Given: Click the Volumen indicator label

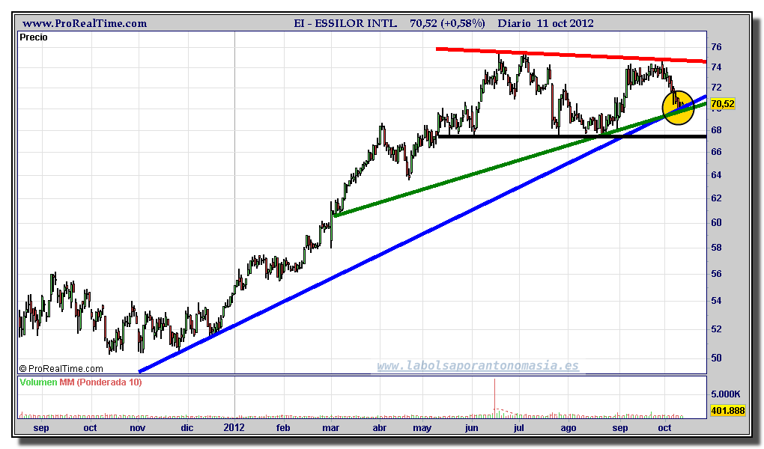Looking at the screenshot, I should [38, 382].
